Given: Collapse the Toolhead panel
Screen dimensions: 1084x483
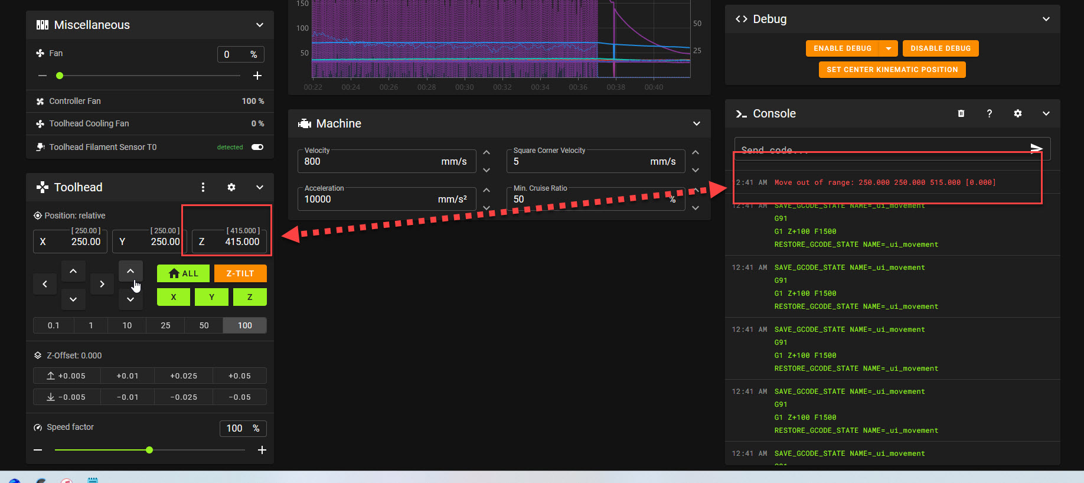Looking at the screenshot, I should [260, 187].
